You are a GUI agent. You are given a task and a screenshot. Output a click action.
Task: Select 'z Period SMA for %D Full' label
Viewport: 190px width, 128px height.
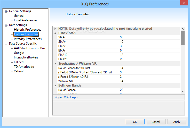click(73, 77)
